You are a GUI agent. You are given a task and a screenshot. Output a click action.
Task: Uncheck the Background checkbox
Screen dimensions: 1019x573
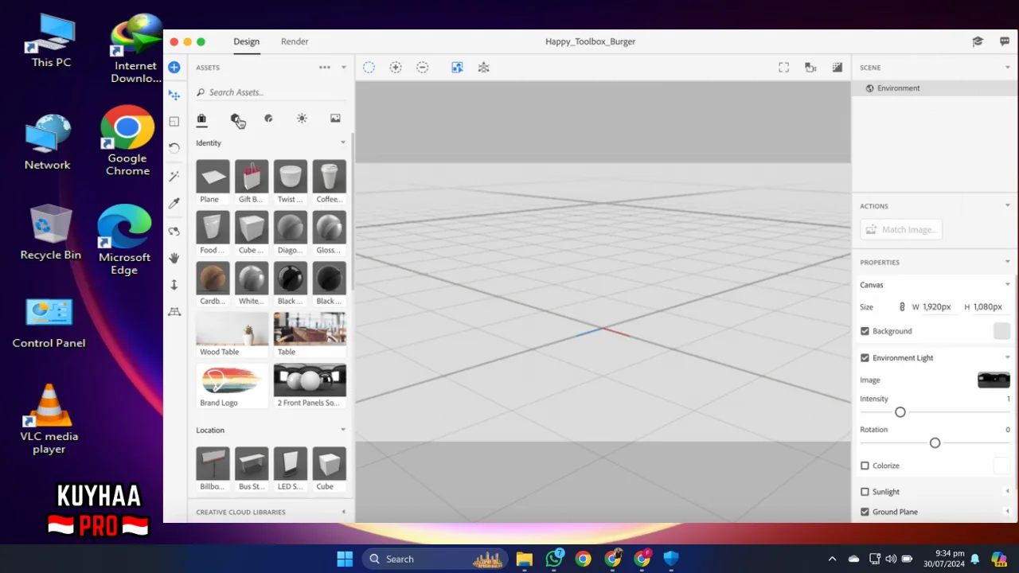pyautogui.click(x=865, y=331)
